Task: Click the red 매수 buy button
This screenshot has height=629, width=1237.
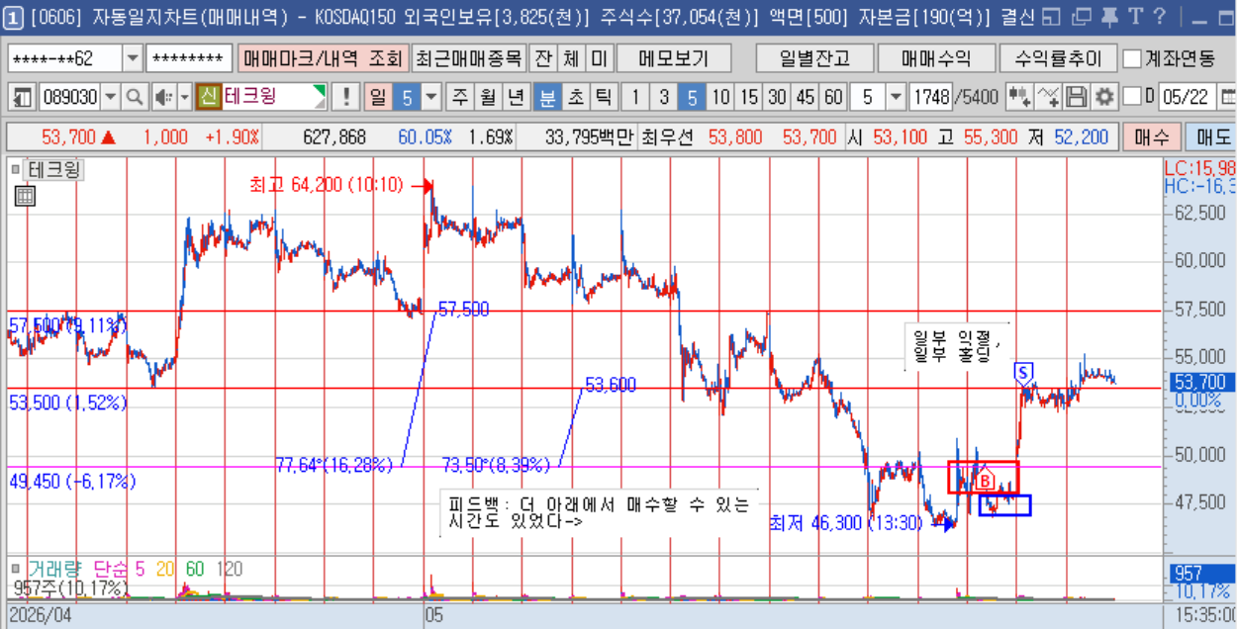Action: pyautogui.click(x=1151, y=136)
